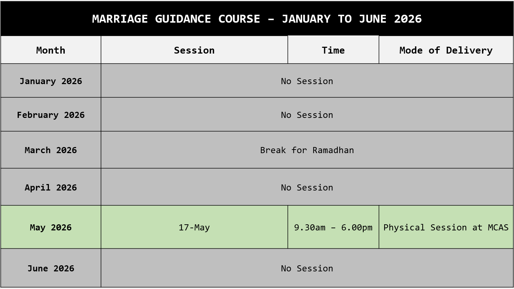Click the 17-May session date cell
Screen dimensions: 514x289
(194, 228)
